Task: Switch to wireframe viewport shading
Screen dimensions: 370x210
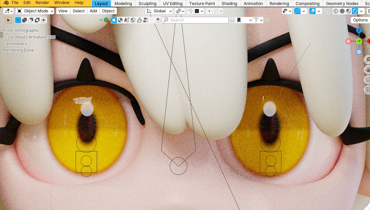Action: click(x=336, y=11)
